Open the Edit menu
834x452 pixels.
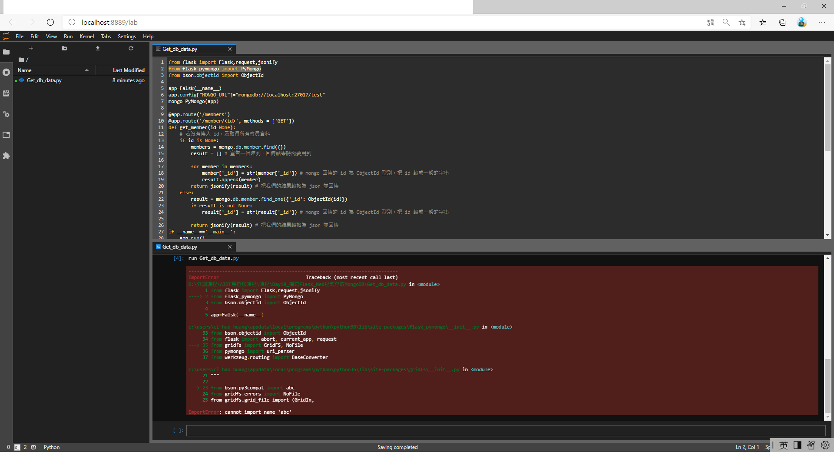(x=35, y=37)
